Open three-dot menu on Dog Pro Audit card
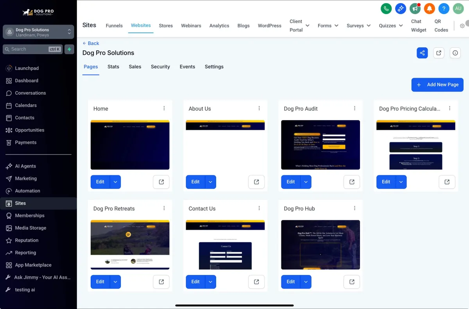This screenshot has width=469, height=309. click(x=354, y=108)
